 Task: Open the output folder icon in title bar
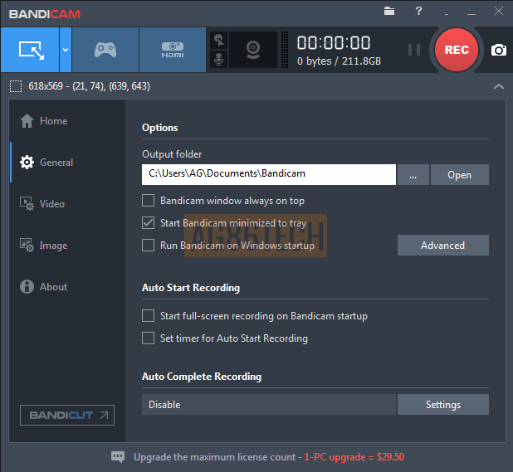(389, 11)
